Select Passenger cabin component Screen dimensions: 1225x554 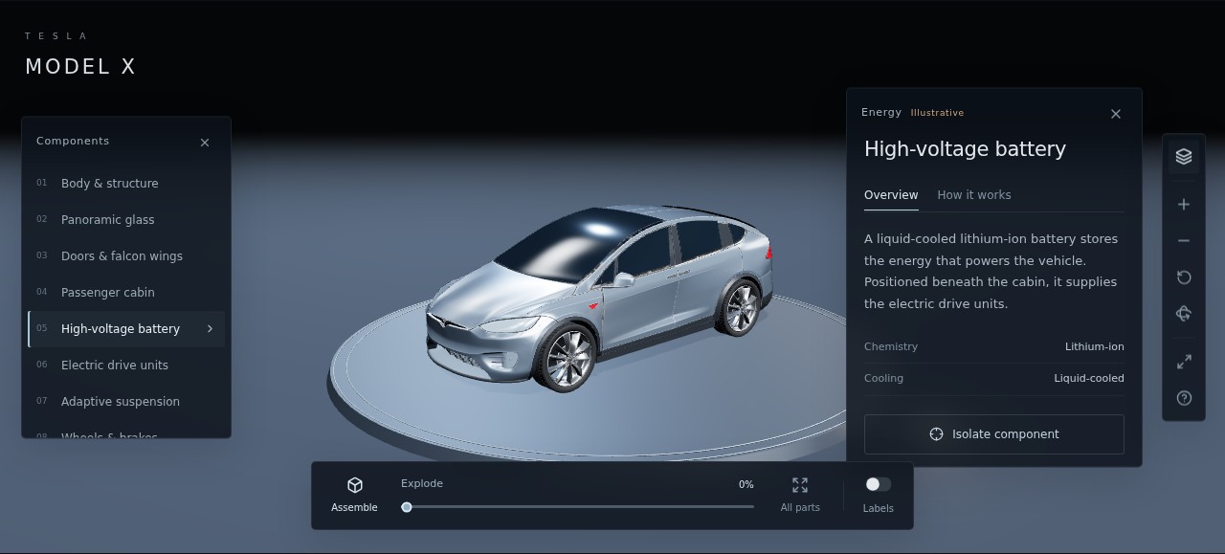coord(126,293)
